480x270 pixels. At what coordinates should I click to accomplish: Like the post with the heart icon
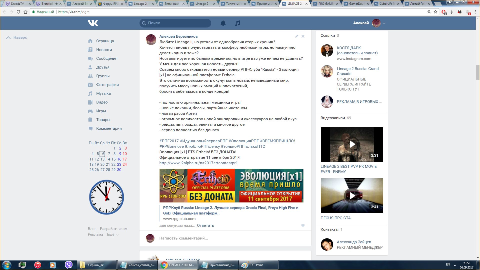(x=303, y=225)
